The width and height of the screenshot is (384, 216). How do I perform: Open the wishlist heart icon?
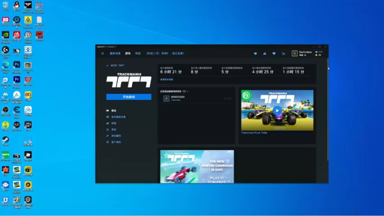tap(274, 53)
